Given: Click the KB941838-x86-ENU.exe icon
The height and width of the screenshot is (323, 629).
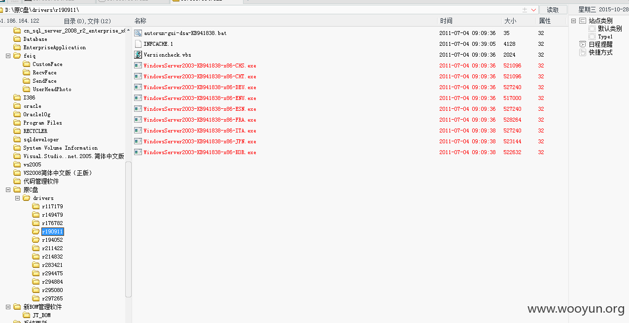Looking at the screenshot, I should (138, 98).
